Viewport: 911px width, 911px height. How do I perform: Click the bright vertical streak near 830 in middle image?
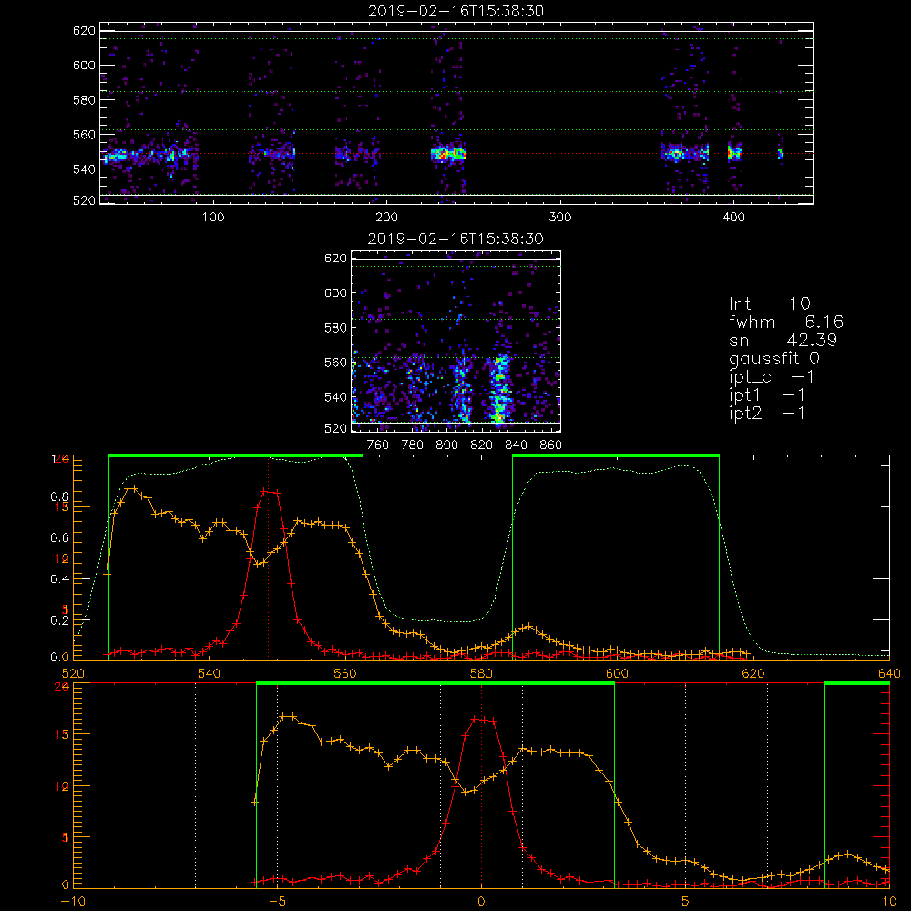click(x=498, y=389)
